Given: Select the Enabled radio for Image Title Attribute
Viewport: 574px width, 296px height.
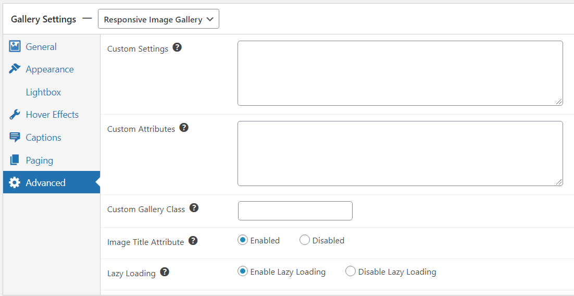Looking at the screenshot, I should tap(243, 240).
